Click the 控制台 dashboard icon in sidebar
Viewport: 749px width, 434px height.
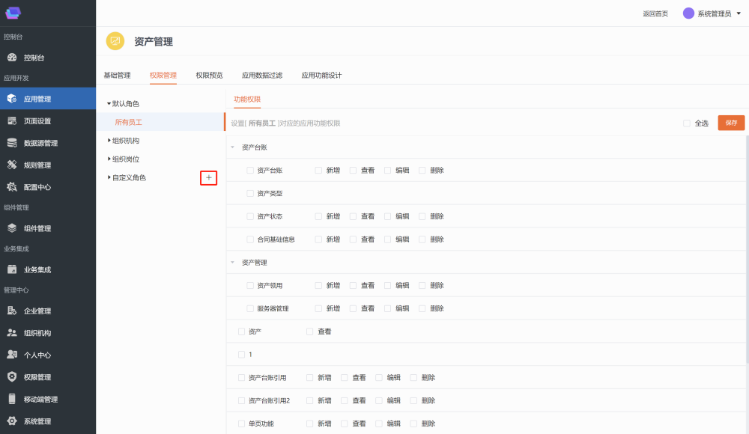pos(12,58)
